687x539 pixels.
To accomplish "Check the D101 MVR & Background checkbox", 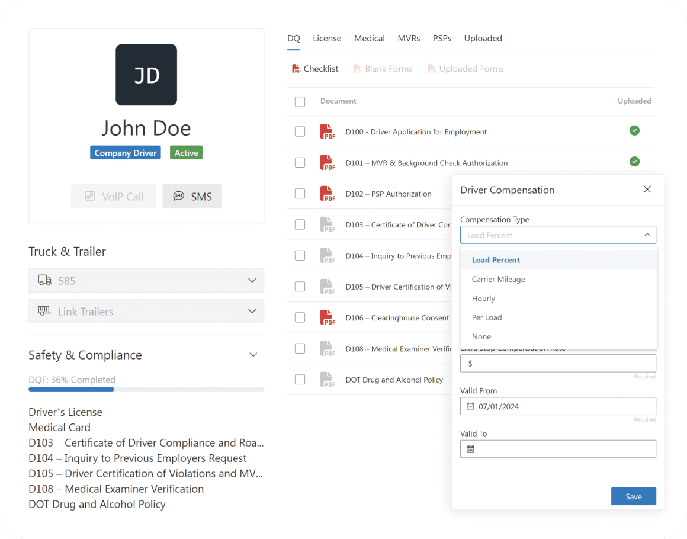I will (x=300, y=162).
